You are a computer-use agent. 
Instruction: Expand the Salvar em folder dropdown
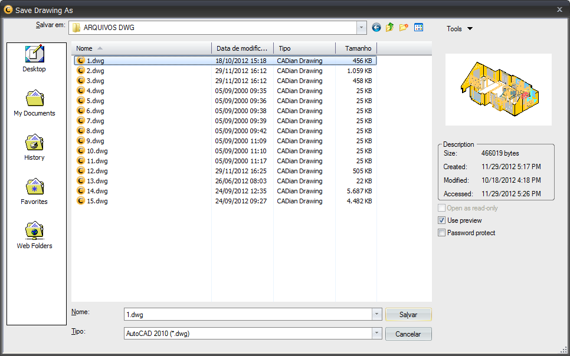[361, 28]
